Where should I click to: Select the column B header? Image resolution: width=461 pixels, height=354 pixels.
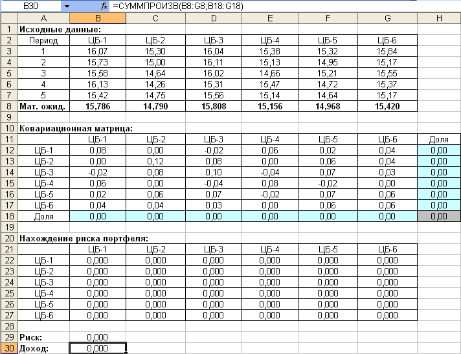pyautogui.click(x=97, y=18)
